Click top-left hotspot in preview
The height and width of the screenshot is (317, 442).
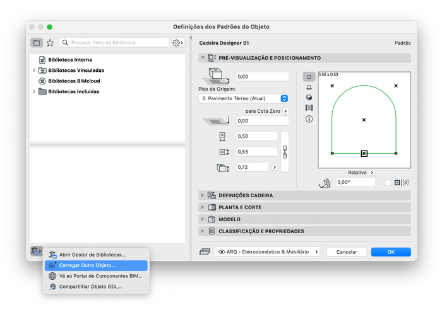(332, 86)
